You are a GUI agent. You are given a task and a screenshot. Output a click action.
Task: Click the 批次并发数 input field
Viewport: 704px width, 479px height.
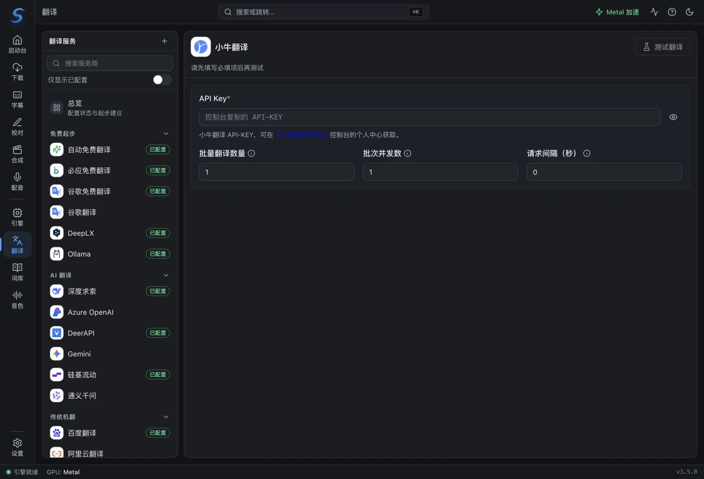coord(440,172)
